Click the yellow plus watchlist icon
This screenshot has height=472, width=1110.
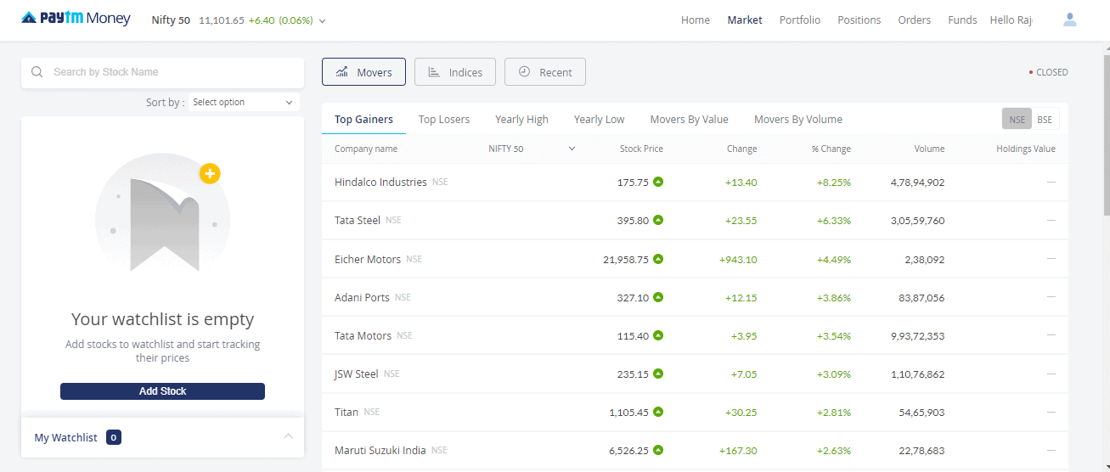(x=210, y=174)
